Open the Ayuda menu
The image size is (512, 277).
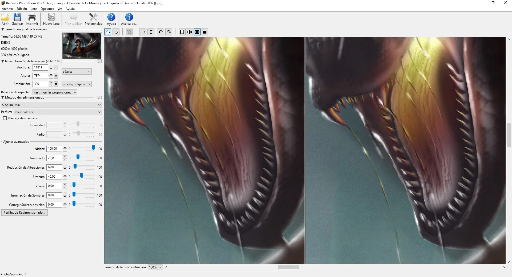[70, 9]
